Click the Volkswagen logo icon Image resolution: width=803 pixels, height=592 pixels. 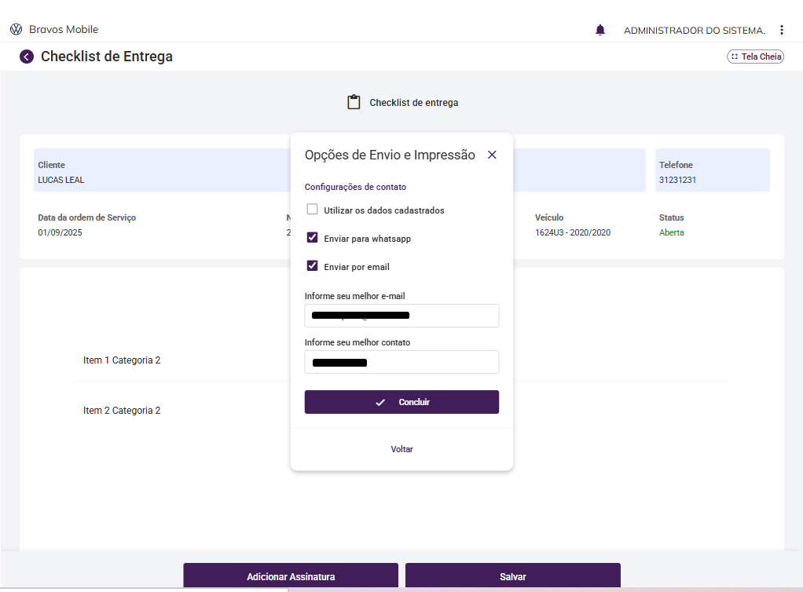16,30
